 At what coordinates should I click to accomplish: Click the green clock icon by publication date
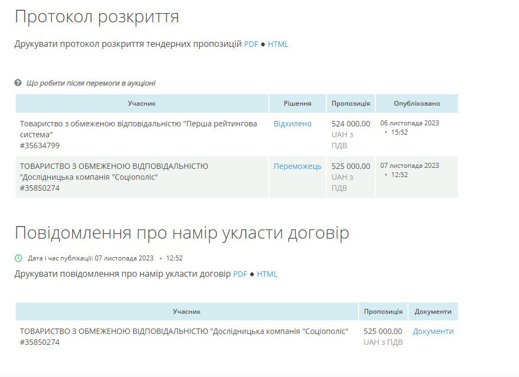click(x=18, y=258)
